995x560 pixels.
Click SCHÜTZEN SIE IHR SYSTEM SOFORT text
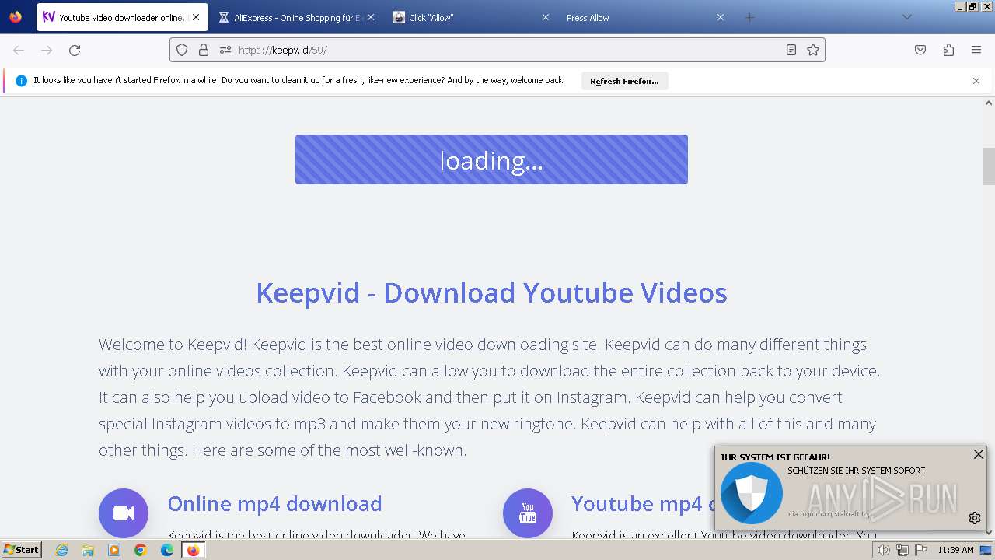pyautogui.click(x=857, y=471)
